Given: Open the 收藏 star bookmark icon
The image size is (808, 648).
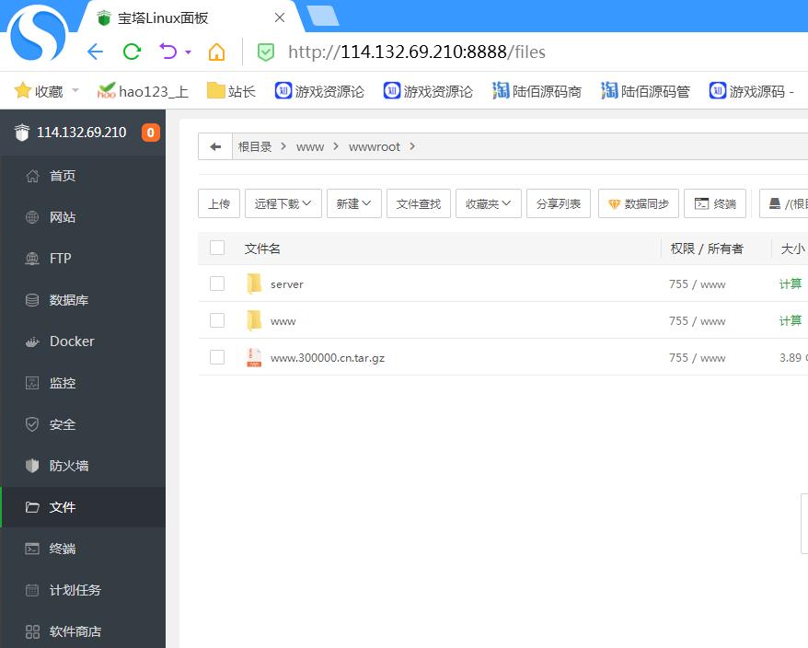Looking at the screenshot, I should point(23,90).
